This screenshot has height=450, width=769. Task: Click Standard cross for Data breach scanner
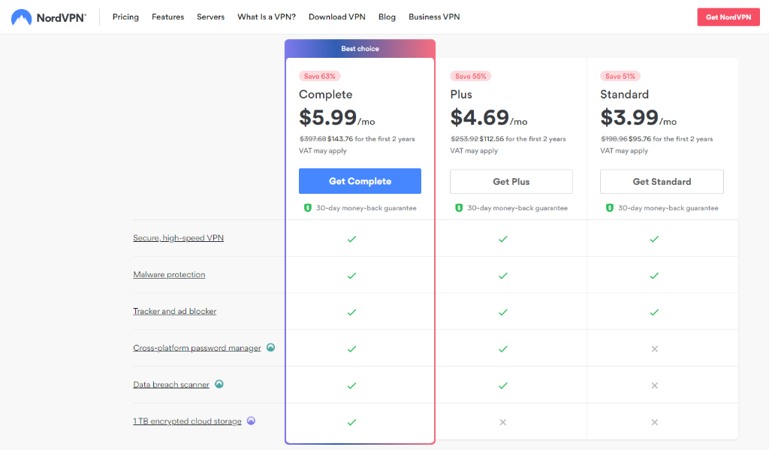pyautogui.click(x=654, y=385)
